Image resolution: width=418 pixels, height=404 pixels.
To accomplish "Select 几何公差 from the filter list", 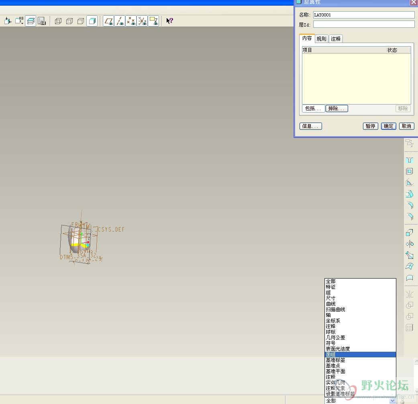I will click(x=360, y=338).
